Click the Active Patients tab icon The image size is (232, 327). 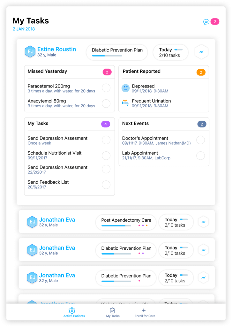(72, 310)
